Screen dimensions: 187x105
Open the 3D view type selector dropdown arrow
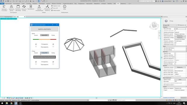tap(186, 21)
